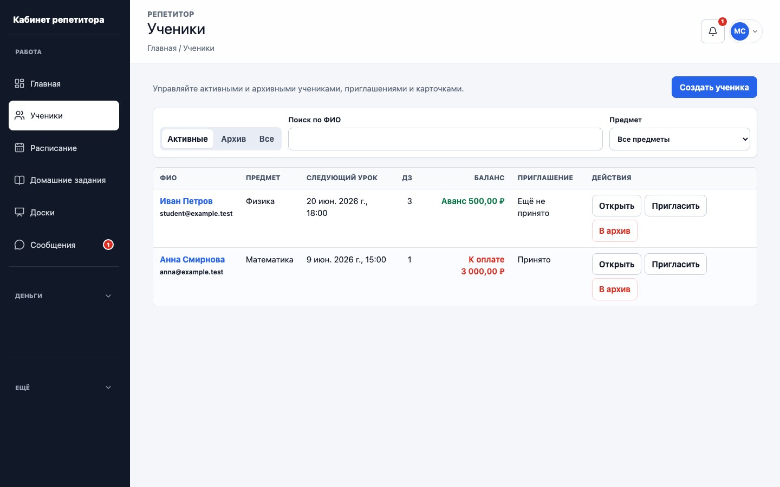The image size is (780, 487).
Task: Click Открыть for Анна Смирнова
Action: [x=616, y=264]
